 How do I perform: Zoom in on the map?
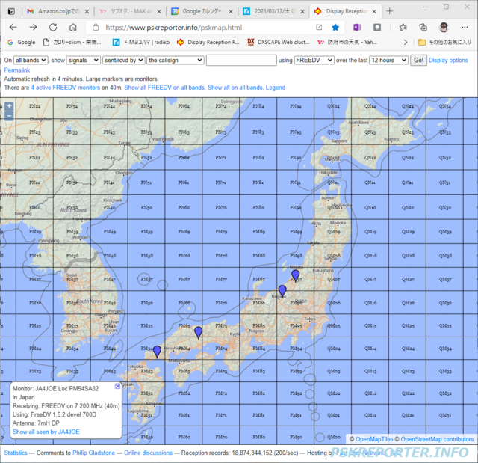[9, 106]
